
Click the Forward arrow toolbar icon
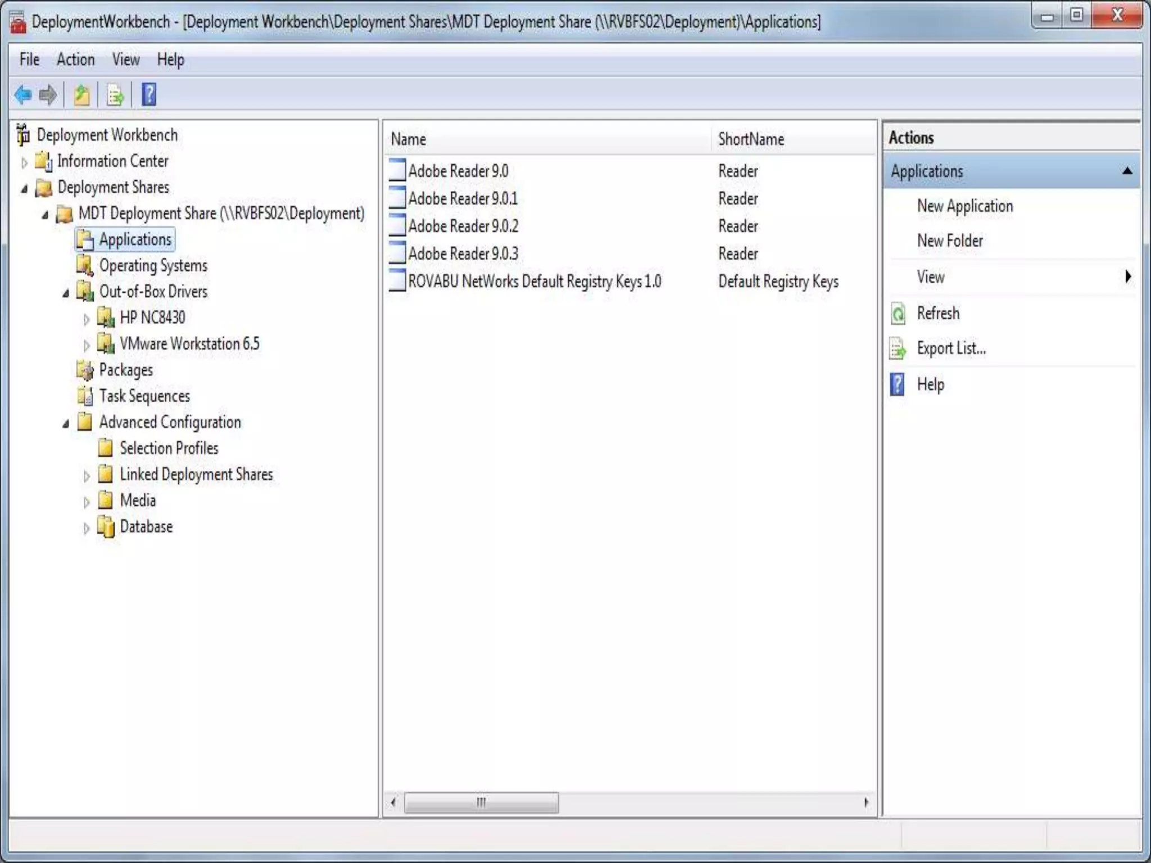pyautogui.click(x=48, y=94)
